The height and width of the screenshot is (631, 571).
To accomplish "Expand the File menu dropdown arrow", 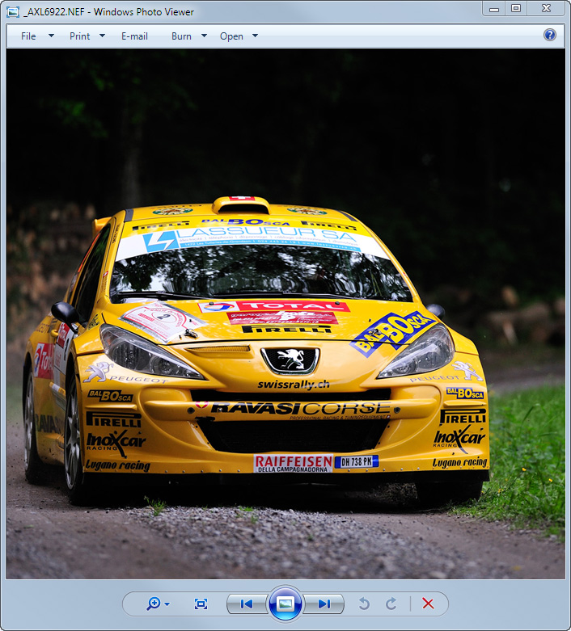I will [x=51, y=36].
